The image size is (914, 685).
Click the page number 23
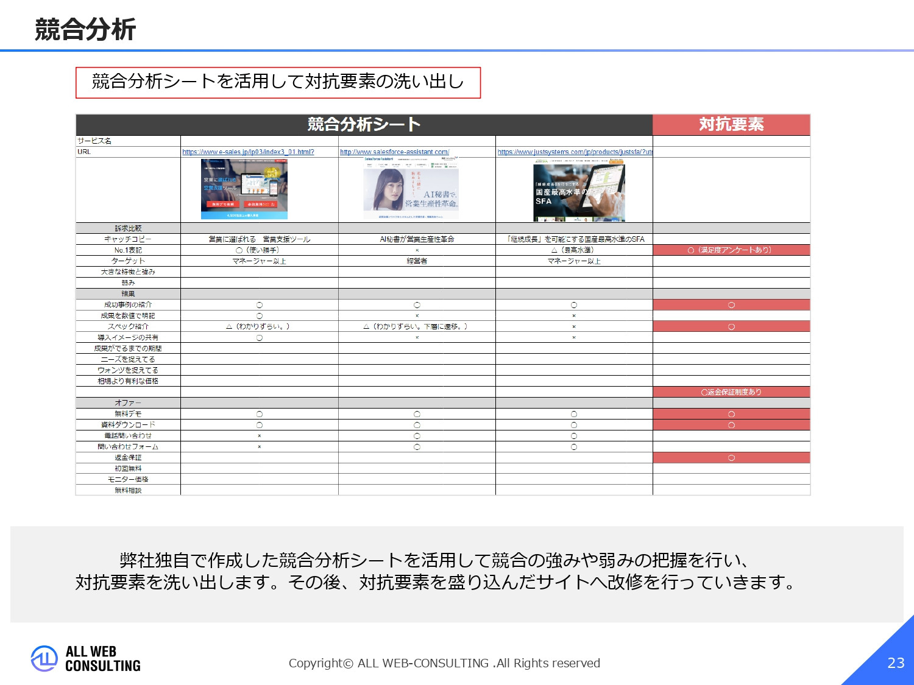pyautogui.click(x=895, y=662)
